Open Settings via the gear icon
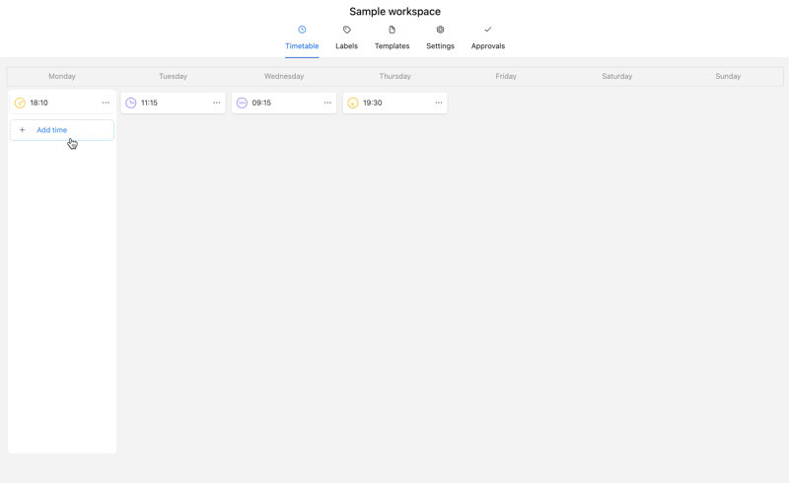Screen dimensions: 789x483 (440, 30)
